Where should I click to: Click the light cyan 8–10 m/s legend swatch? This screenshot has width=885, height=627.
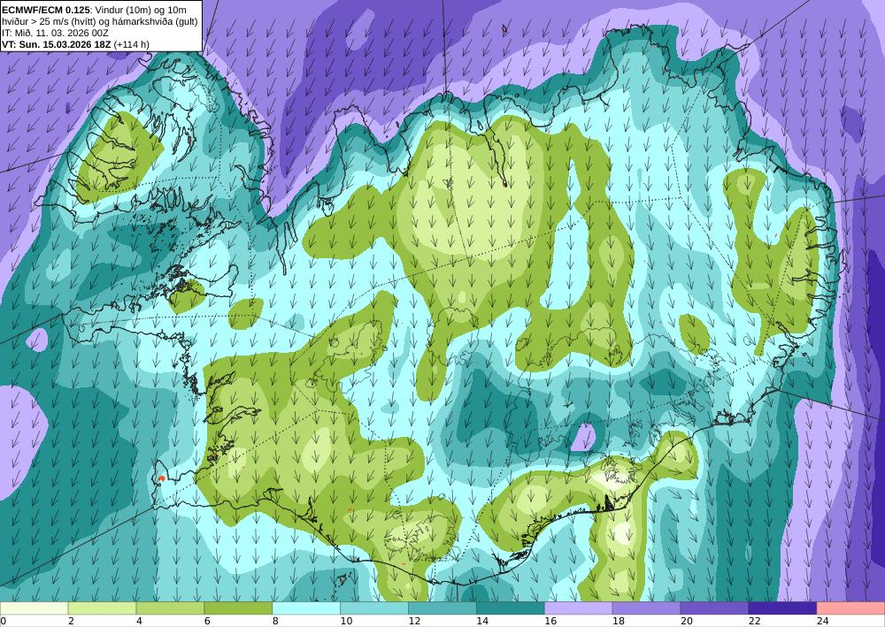306,608
